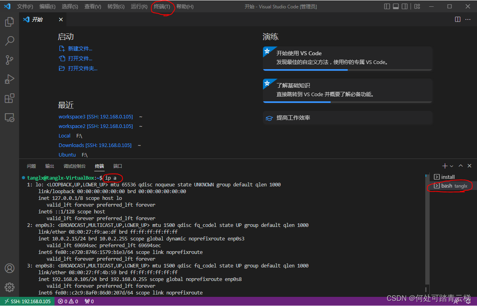Open the 终端(T) menu

click(x=162, y=6)
